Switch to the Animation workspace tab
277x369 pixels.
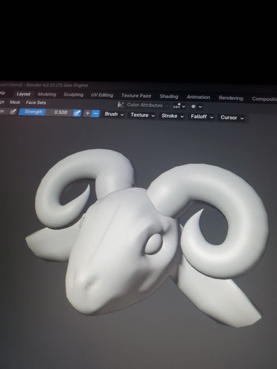click(198, 97)
